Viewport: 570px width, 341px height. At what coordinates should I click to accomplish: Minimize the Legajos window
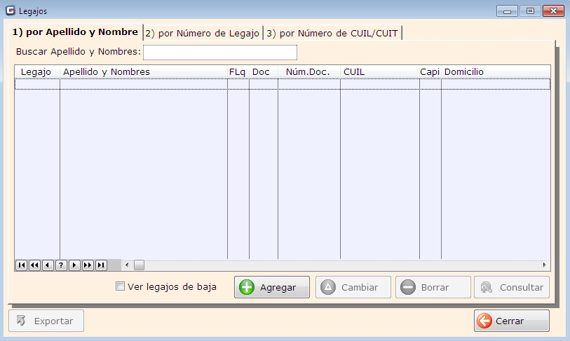point(507,11)
